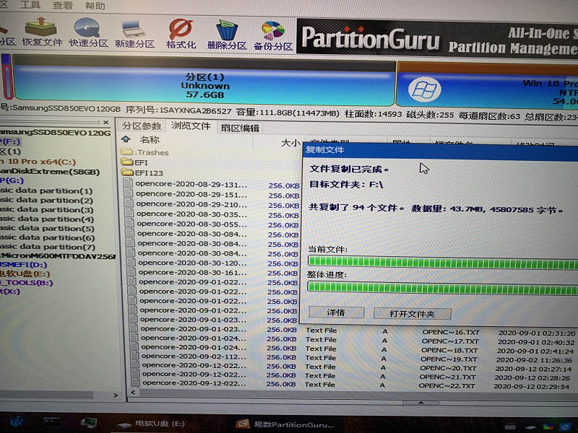Select file opencore-2020-08-30-035...
This screenshot has height=433, width=578.
coord(191,214)
